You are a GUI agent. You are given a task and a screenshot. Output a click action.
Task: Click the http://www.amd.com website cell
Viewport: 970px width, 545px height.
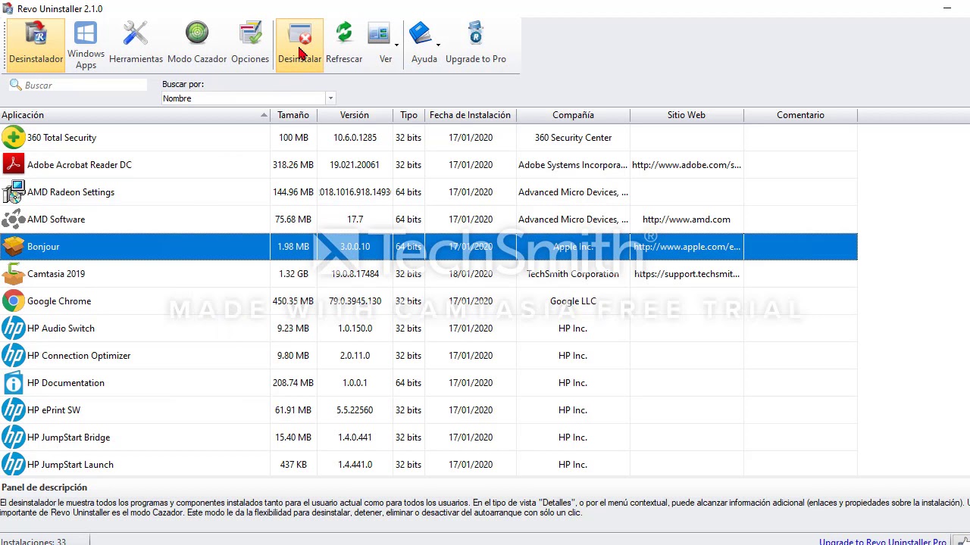(x=687, y=220)
